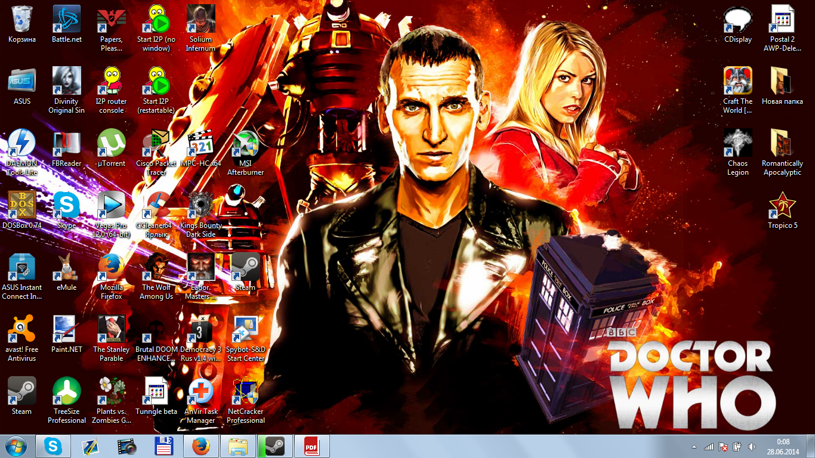This screenshot has height=458, width=815.
Task: Open the Brutal DOOM ENHANCE shortcut
Action: tap(156, 339)
